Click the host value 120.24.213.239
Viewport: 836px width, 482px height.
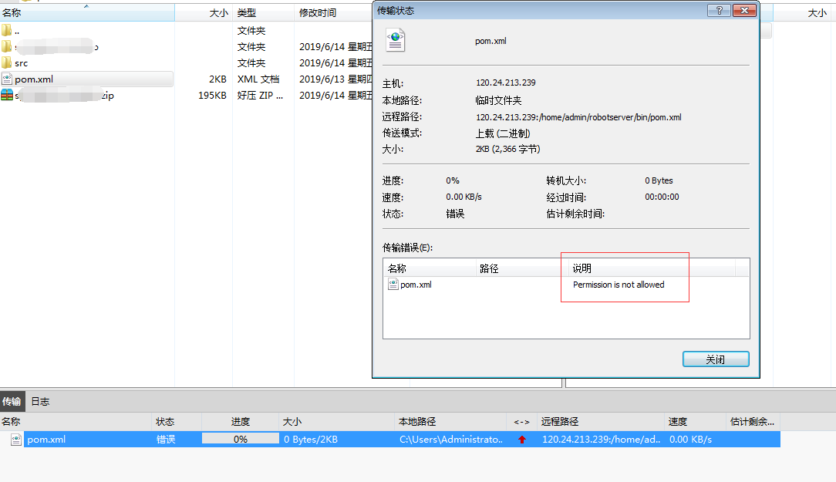click(505, 83)
